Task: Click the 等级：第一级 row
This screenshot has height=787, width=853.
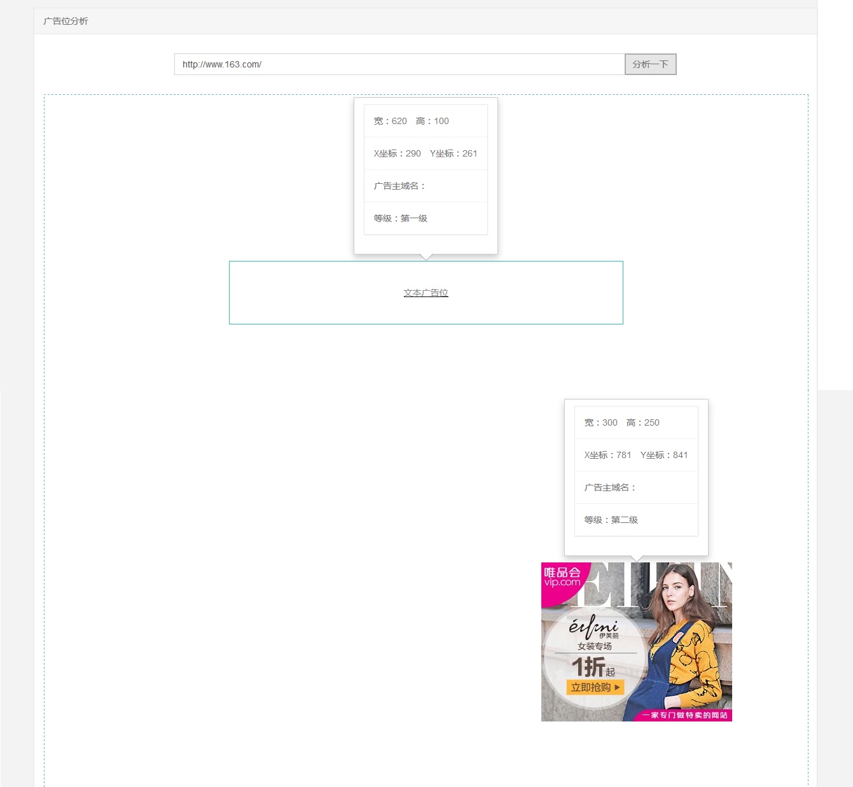Action: point(426,218)
